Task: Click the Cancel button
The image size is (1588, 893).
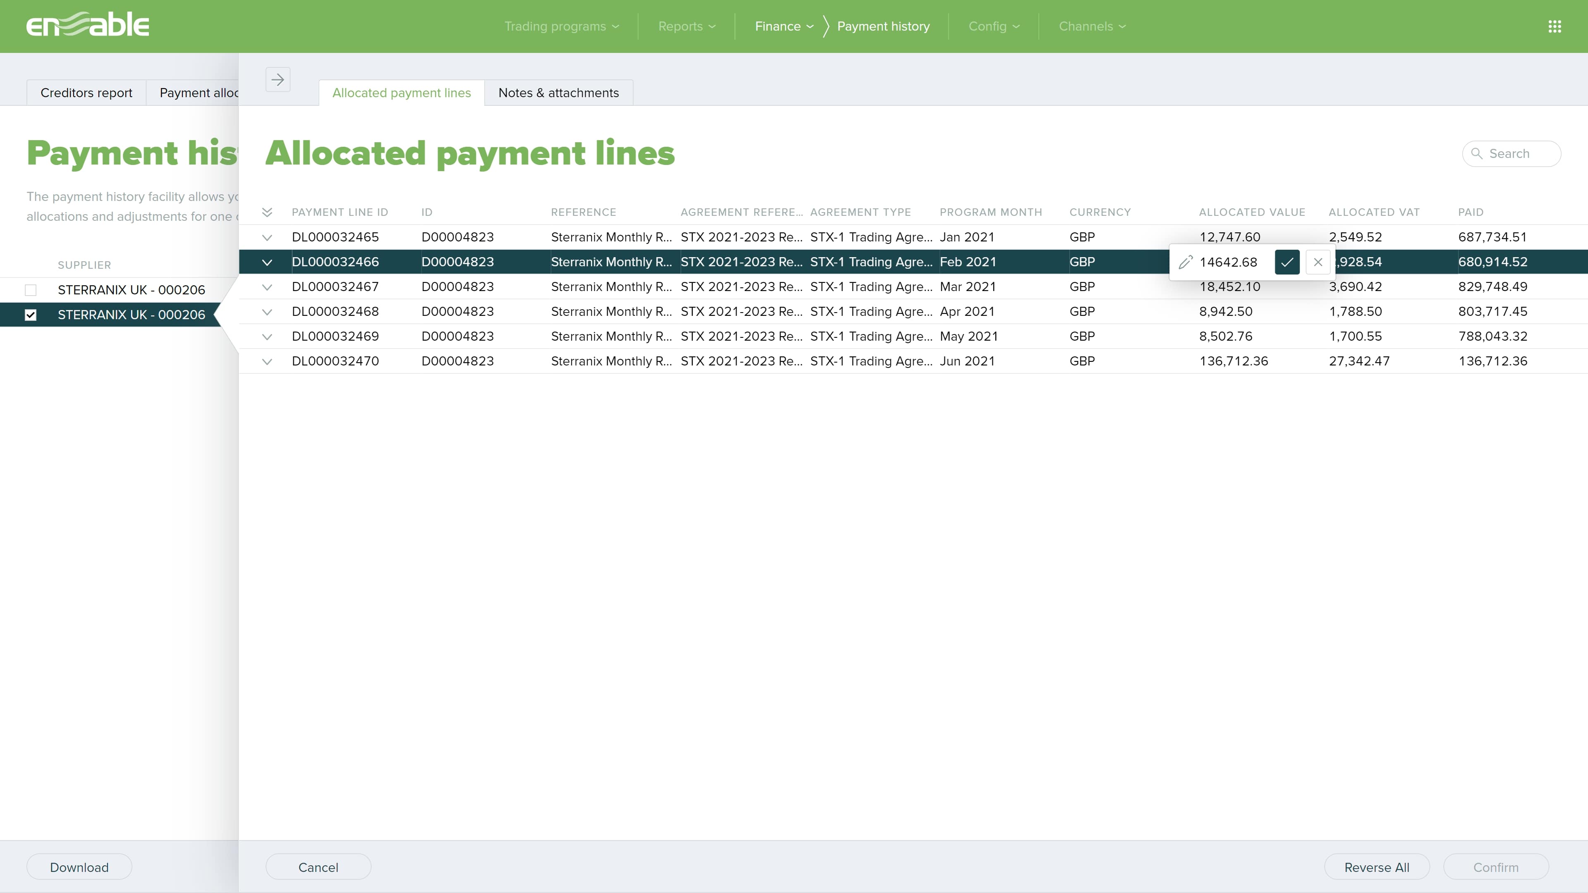Action: [318, 867]
